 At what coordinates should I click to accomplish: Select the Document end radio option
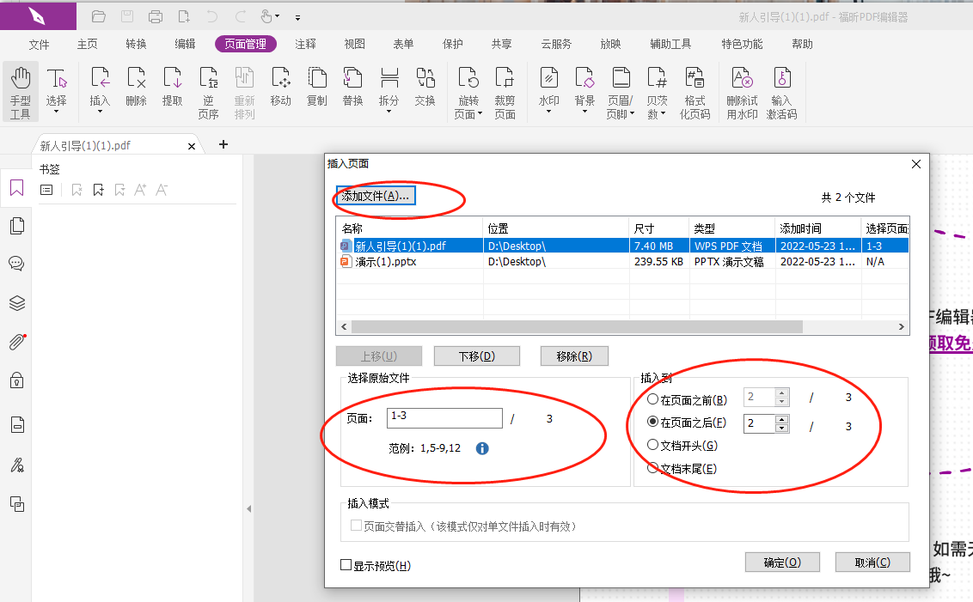click(652, 467)
